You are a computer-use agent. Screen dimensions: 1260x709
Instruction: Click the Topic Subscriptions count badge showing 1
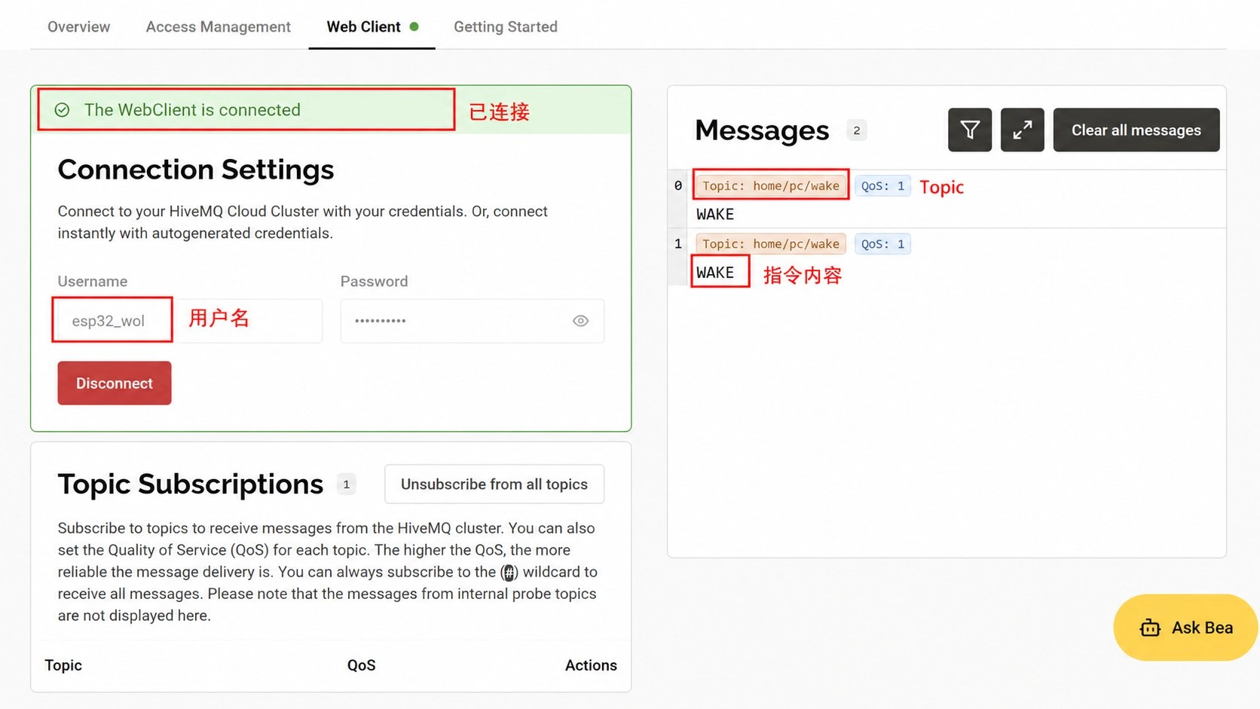coord(347,484)
